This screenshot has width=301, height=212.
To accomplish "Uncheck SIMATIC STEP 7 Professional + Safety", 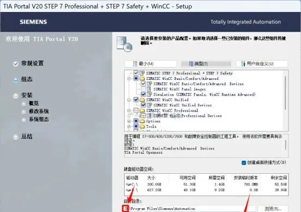I will (x=136, y=73).
